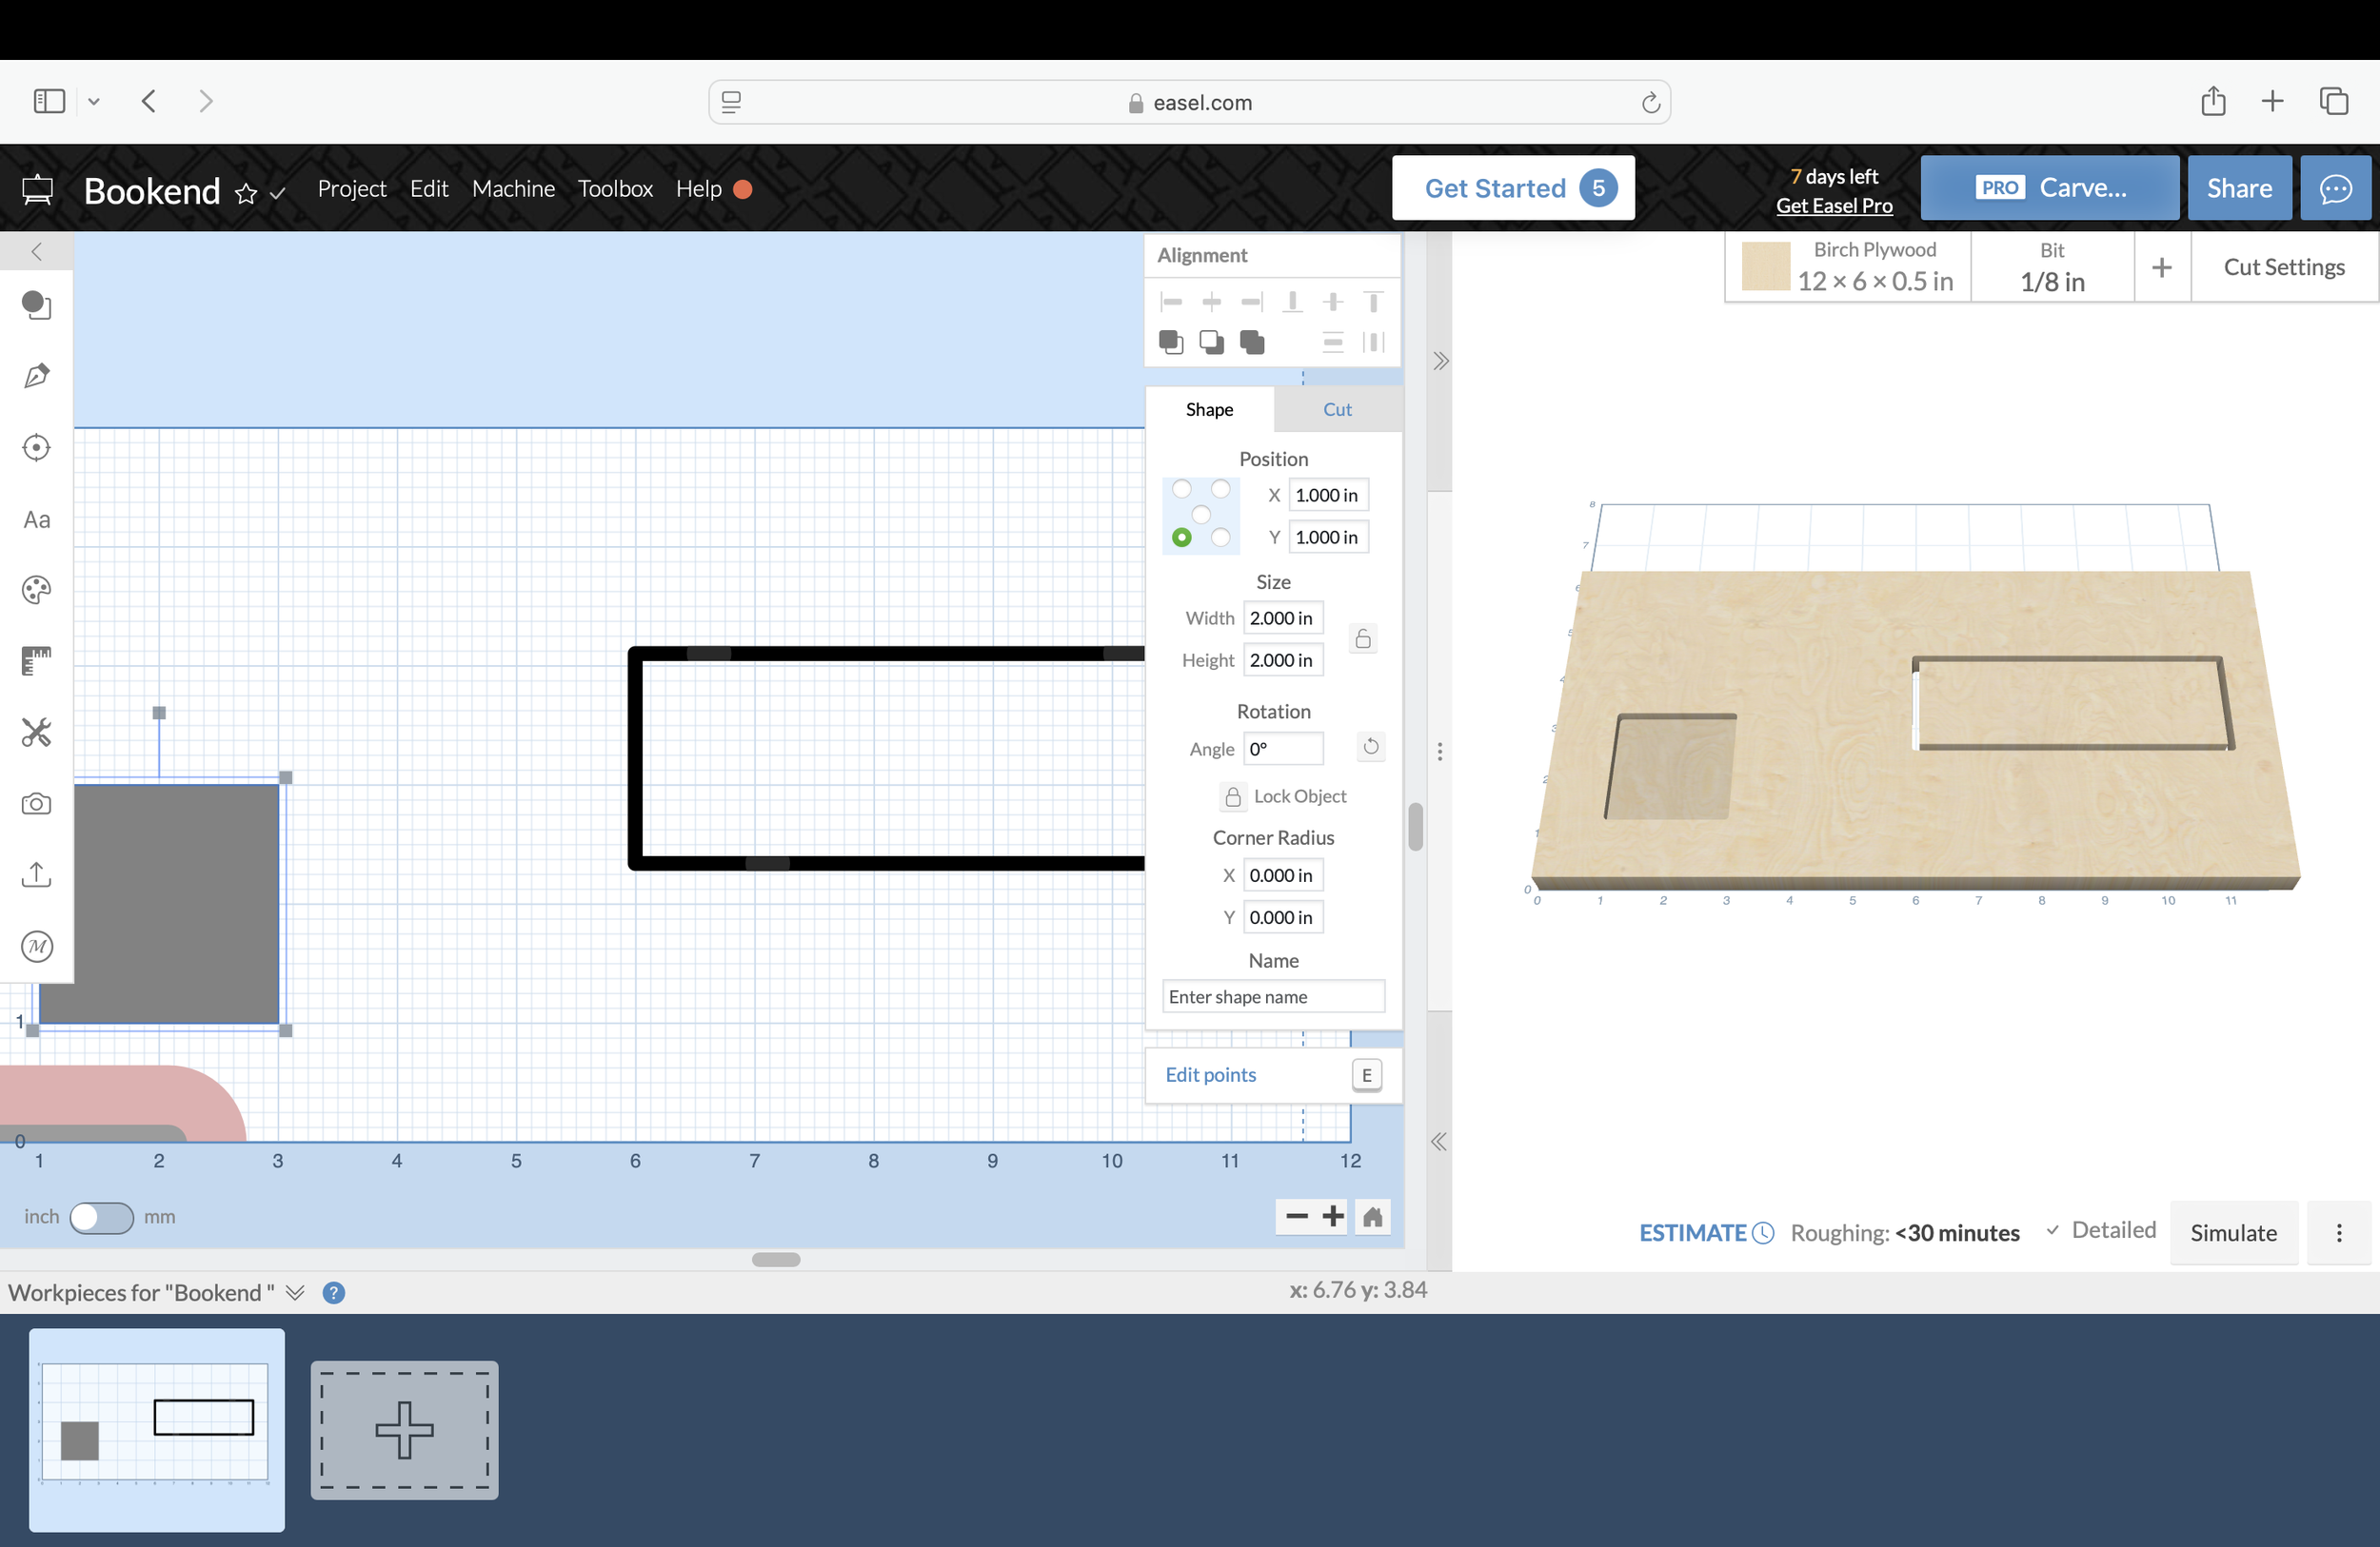Expand the Workpieces for Bookend chevron
2380x1547 pixels.
[x=295, y=1292]
